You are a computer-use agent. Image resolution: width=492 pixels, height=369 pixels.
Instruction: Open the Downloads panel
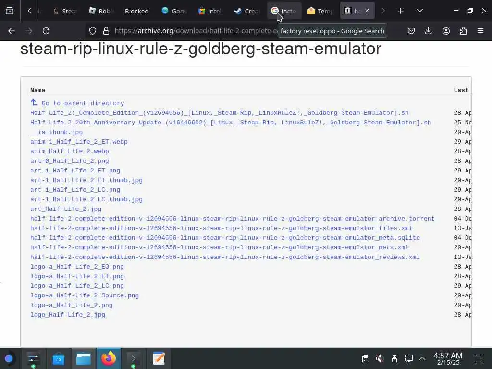coord(428,31)
